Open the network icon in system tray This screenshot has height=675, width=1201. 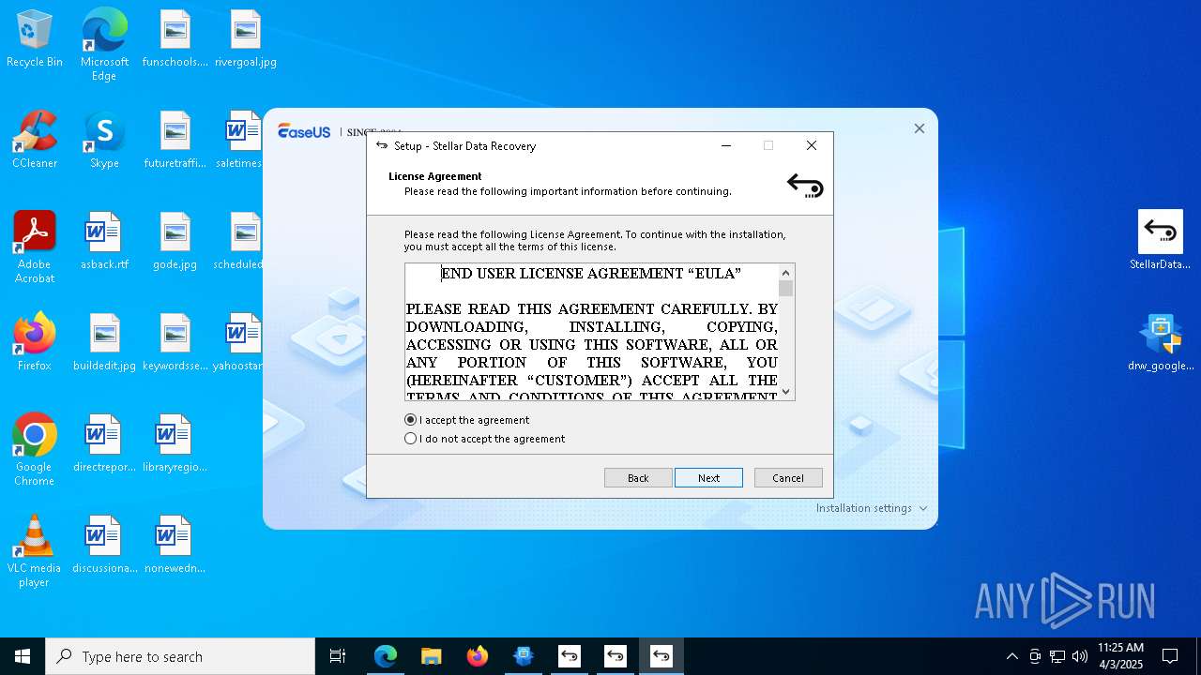click(1057, 656)
